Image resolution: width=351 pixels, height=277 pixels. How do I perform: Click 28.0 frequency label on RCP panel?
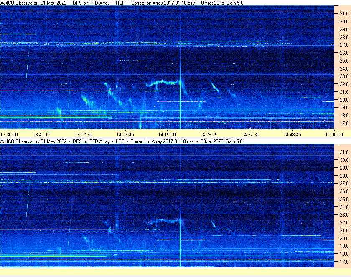click(x=344, y=37)
